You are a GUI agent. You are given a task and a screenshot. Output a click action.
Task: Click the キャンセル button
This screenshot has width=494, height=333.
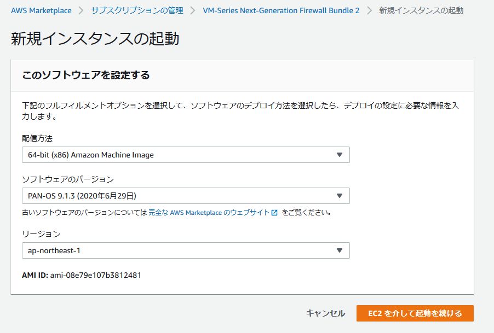click(325, 313)
